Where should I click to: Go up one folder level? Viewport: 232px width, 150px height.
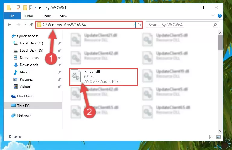31,25
